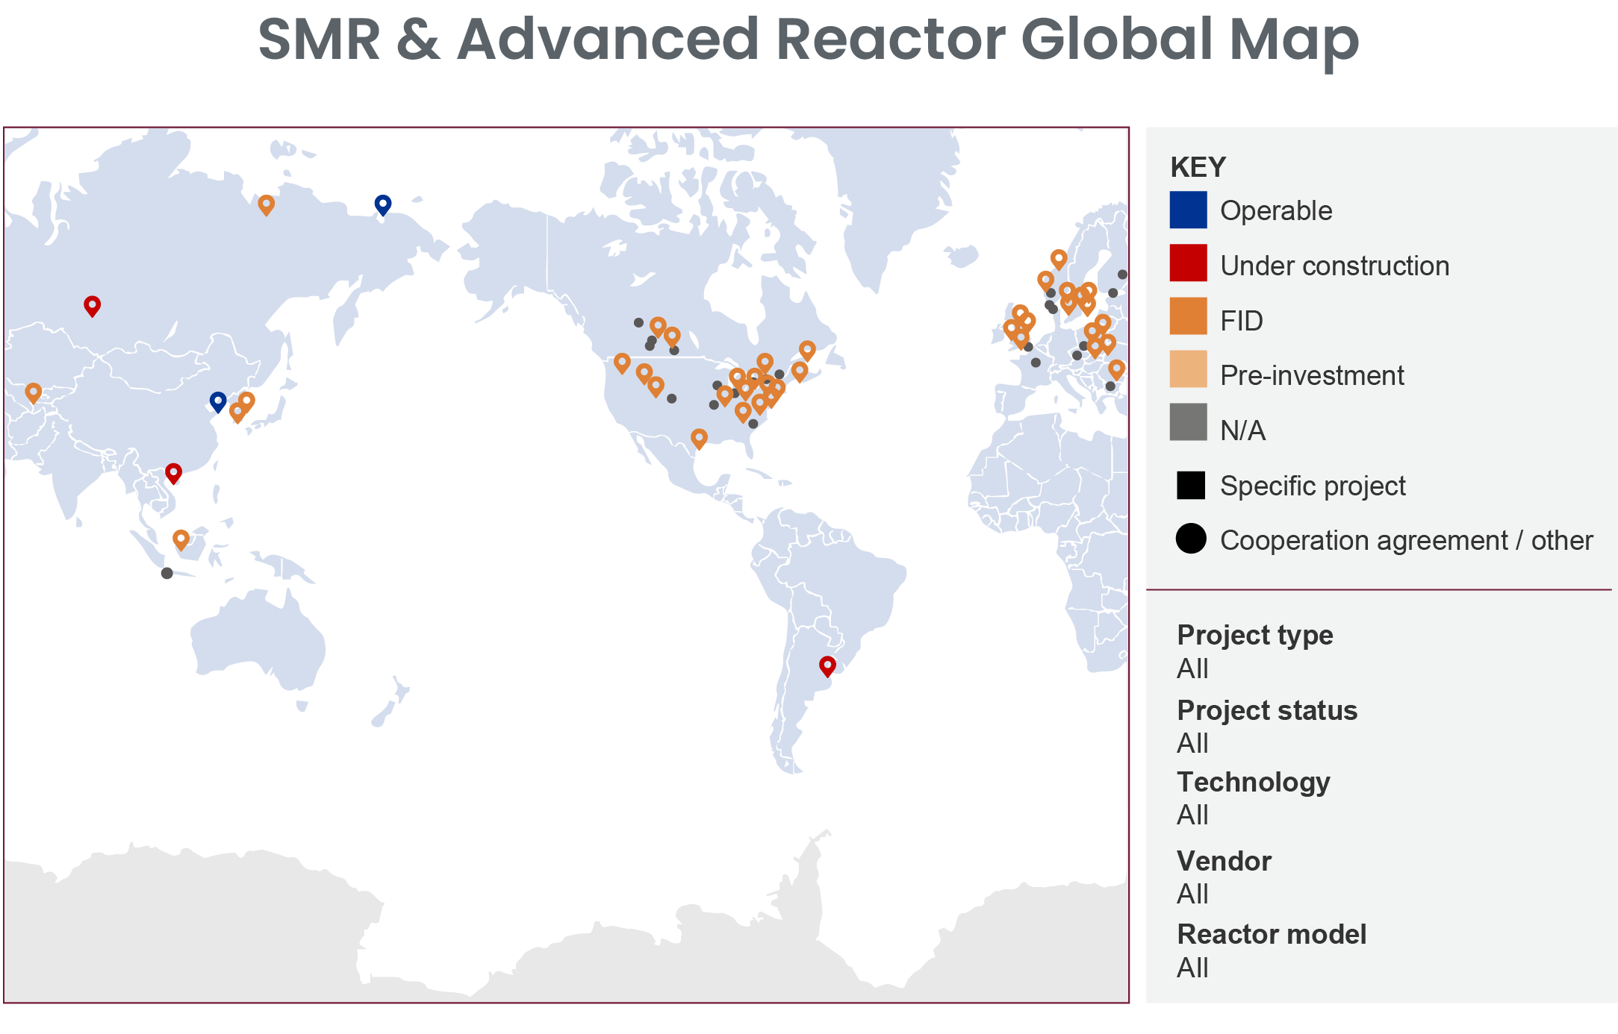Click the Cooperation agreement circle symbol
Screen dimensions: 1618x1034
[x=1191, y=539]
